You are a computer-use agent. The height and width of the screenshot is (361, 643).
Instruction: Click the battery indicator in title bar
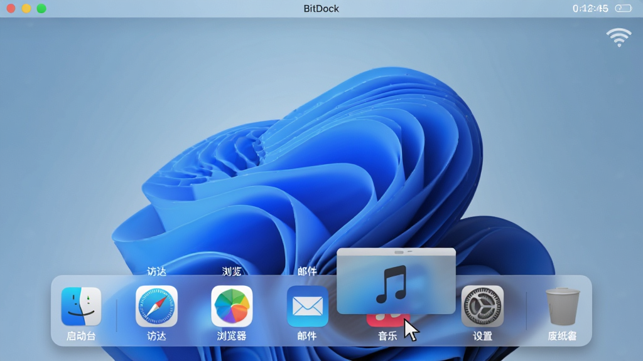tap(624, 9)
